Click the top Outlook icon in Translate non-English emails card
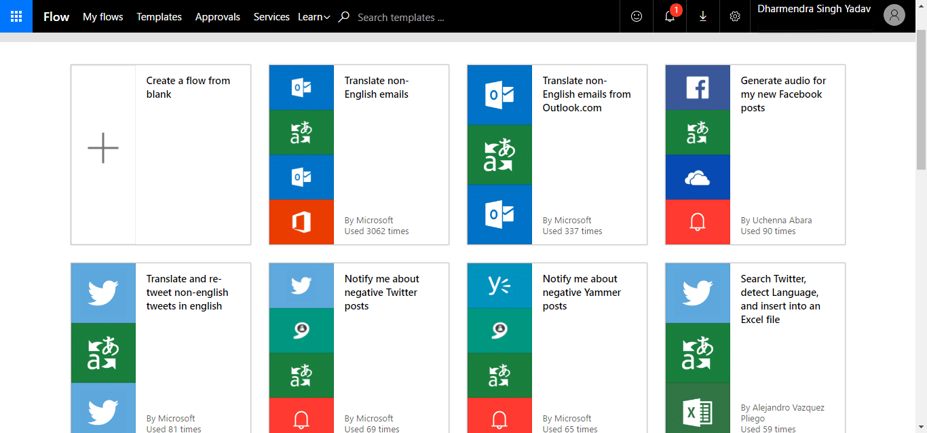Viewport: 927px width, 433px height. click(301, 88)
